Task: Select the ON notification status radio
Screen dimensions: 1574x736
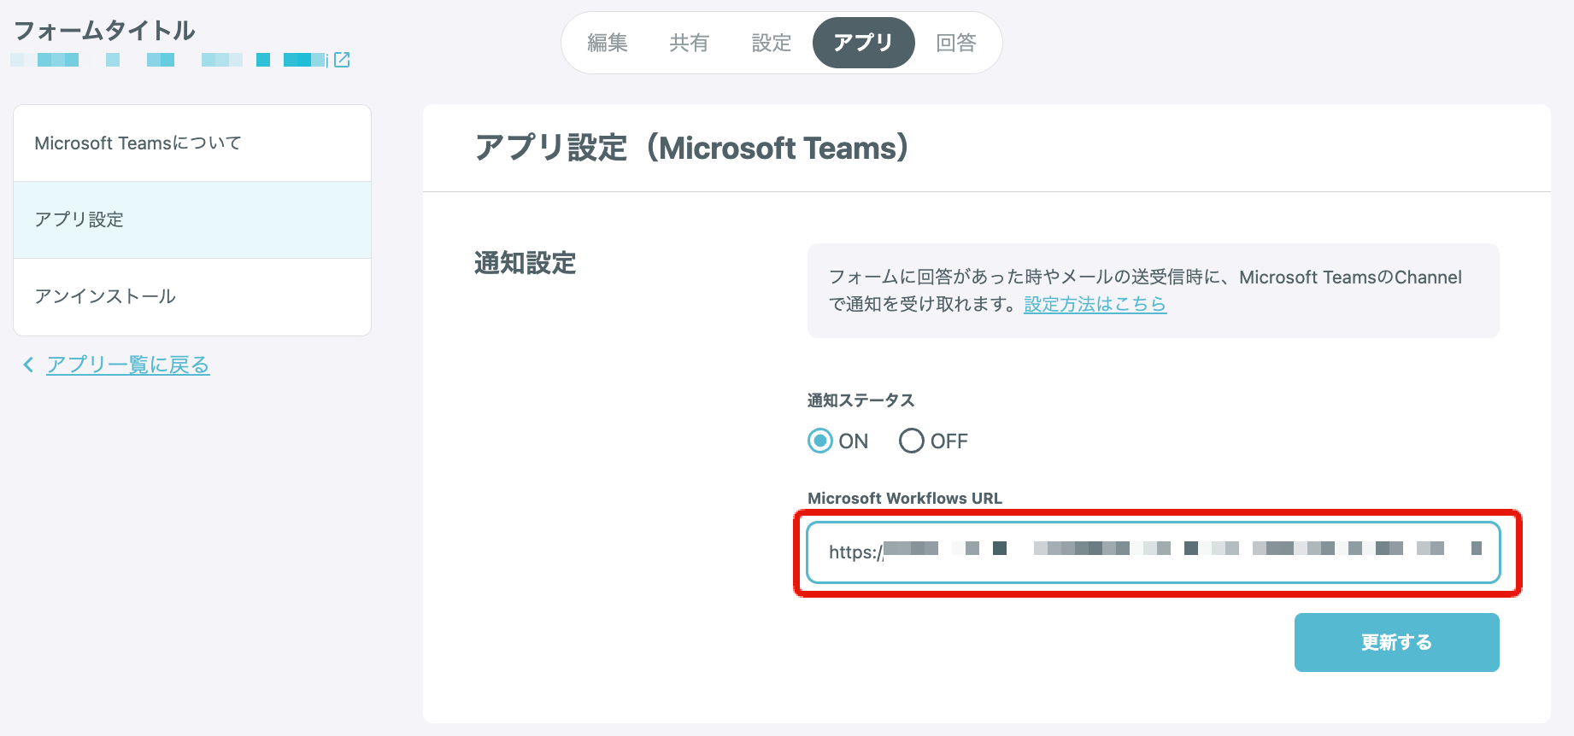Action: [x=820, y=441]
